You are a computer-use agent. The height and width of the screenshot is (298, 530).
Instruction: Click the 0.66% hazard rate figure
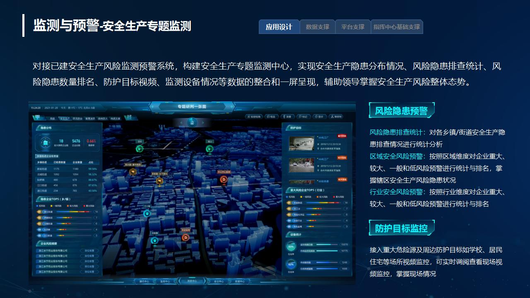[92, 141]
